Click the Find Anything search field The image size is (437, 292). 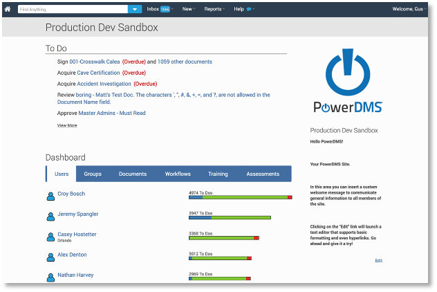pyautogui.click(x=72, y=9)
